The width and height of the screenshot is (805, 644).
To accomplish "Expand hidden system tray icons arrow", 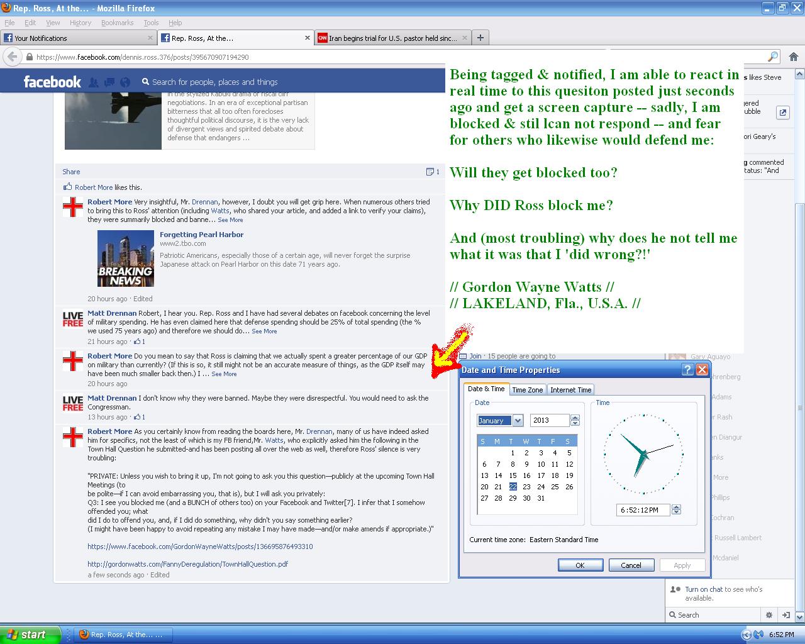I will (747, 635).
